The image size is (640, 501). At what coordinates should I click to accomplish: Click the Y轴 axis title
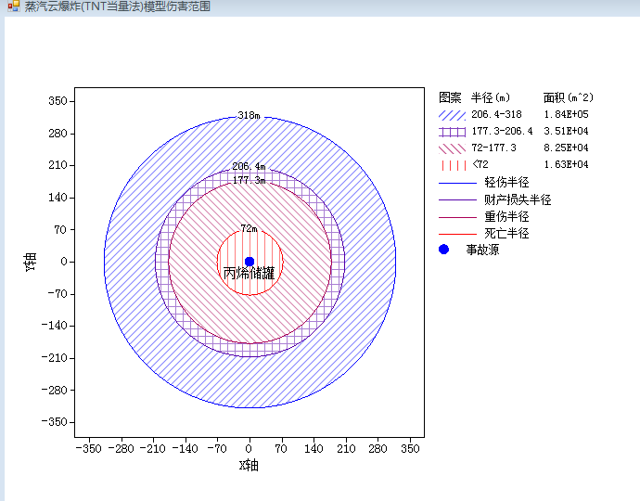click(31, 262)
